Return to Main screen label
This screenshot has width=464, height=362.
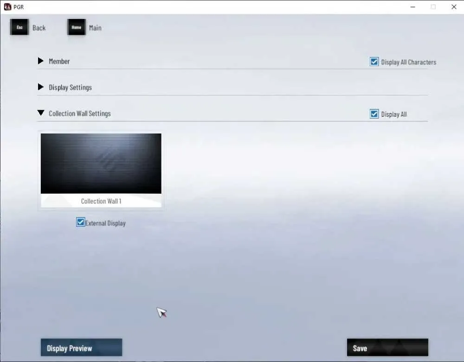pyautogui.click(x=95, y=28)
